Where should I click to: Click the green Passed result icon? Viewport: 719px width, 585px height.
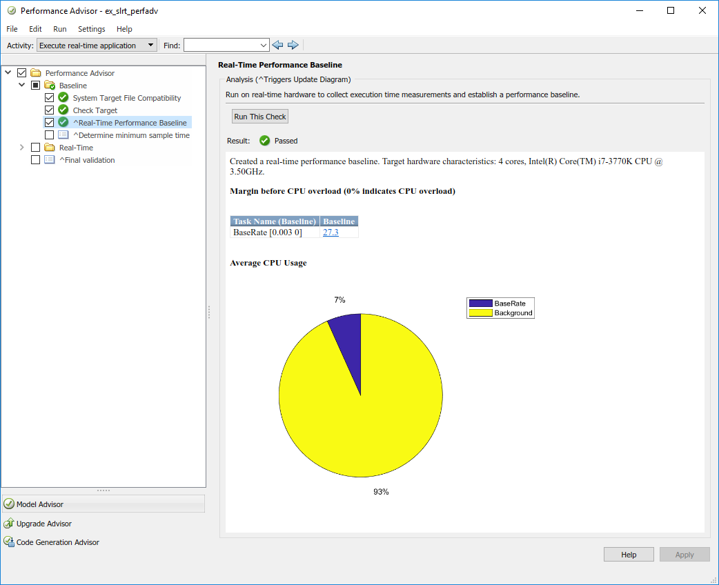[x=264, y=141]
